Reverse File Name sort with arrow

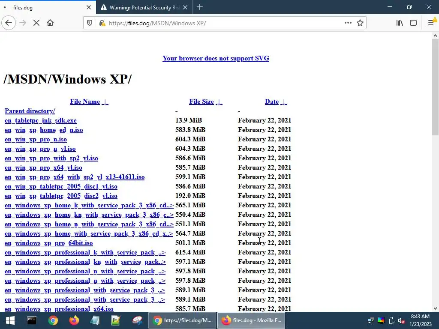(x=105, y=102)
